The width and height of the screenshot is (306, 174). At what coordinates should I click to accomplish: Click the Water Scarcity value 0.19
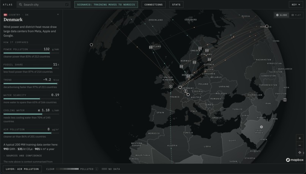point(55,95)
